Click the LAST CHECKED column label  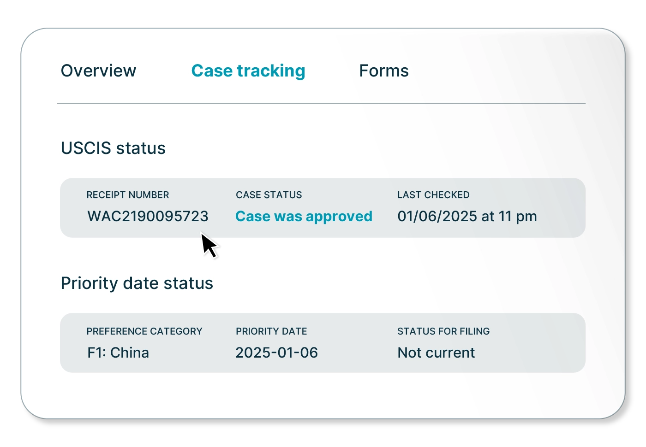(x=434, y=195)
